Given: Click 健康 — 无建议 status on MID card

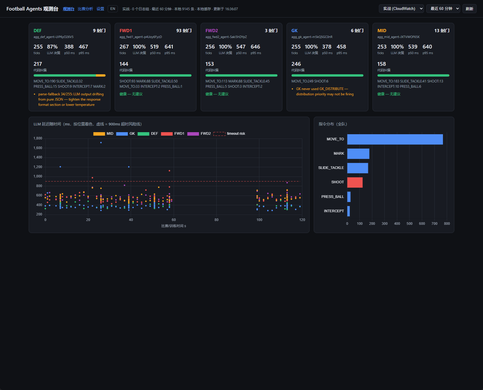Looking at the screenshot, I should coord(389,94).
